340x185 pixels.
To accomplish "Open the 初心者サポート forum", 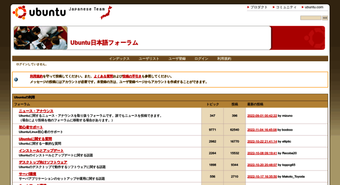I will [x=31, y=127].
